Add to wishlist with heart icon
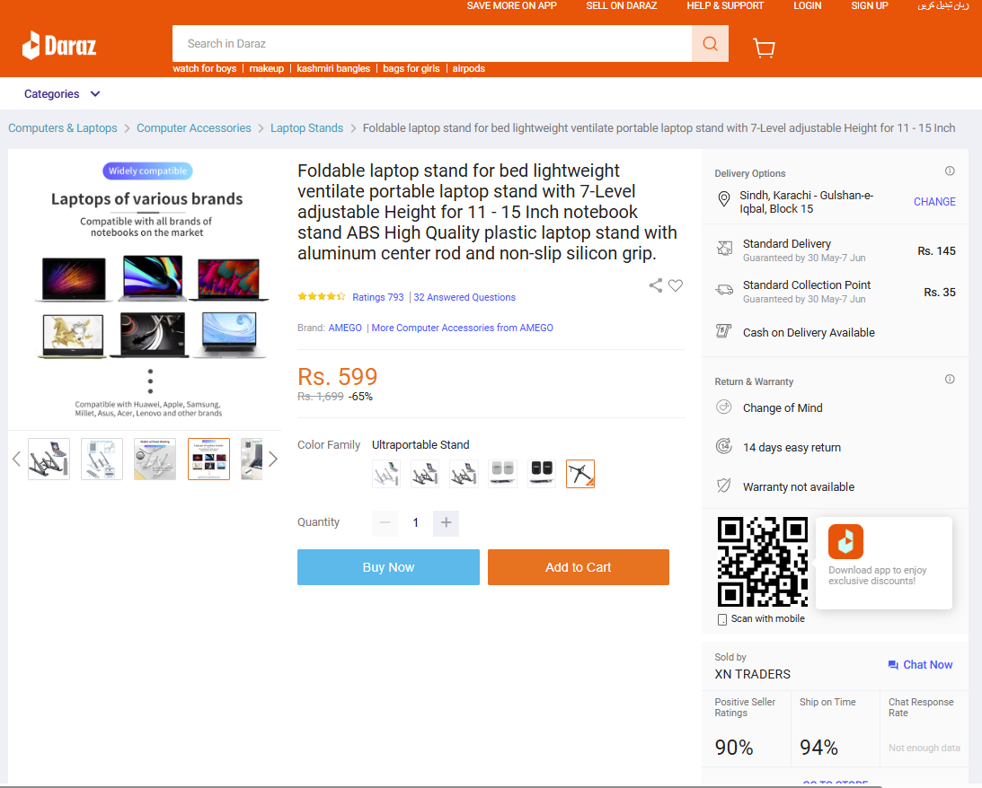 [675, 285]
